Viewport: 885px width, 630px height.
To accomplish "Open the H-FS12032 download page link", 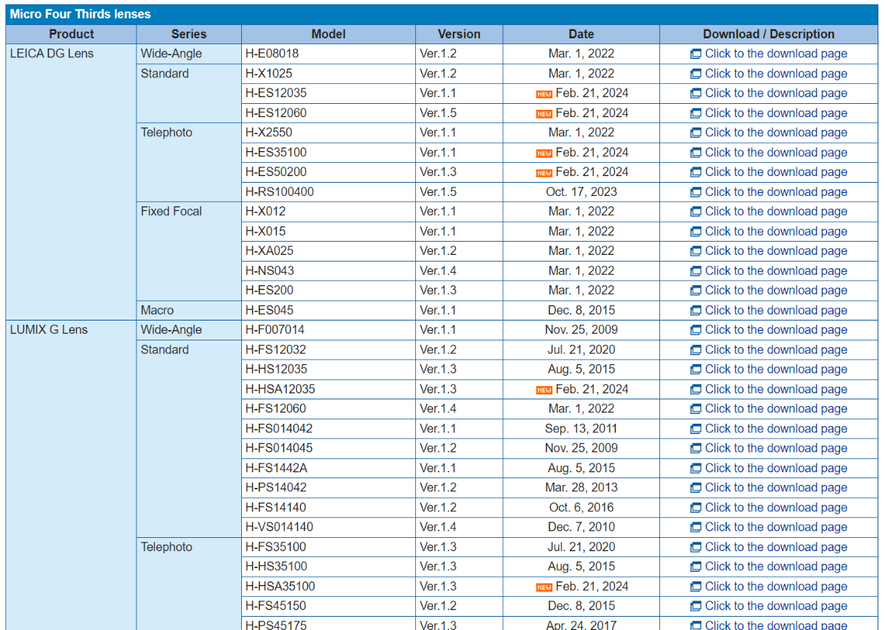I will click(776, 350).
